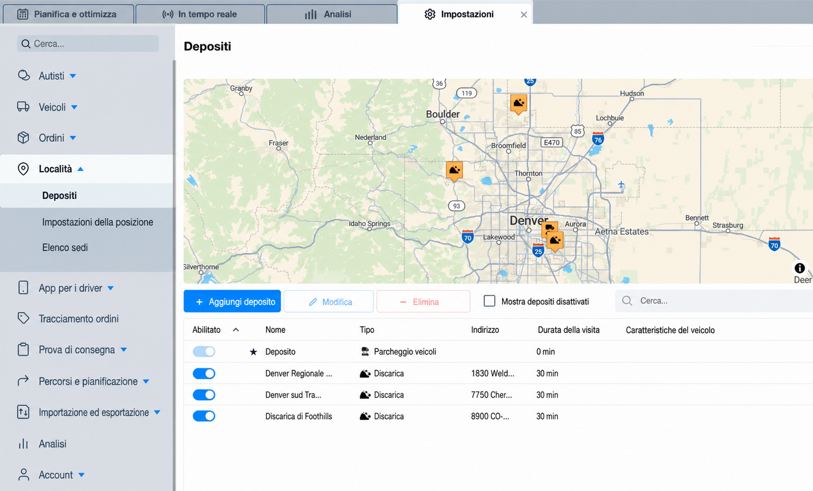Select the Discarica di Foothills name
Image resolution: width=813 pixels, height=491 pixels.
[x=299, y=416]
